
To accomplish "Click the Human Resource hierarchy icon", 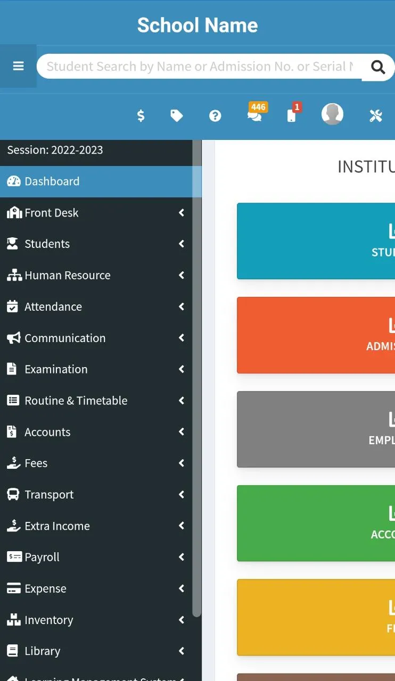I will (14, 275).
